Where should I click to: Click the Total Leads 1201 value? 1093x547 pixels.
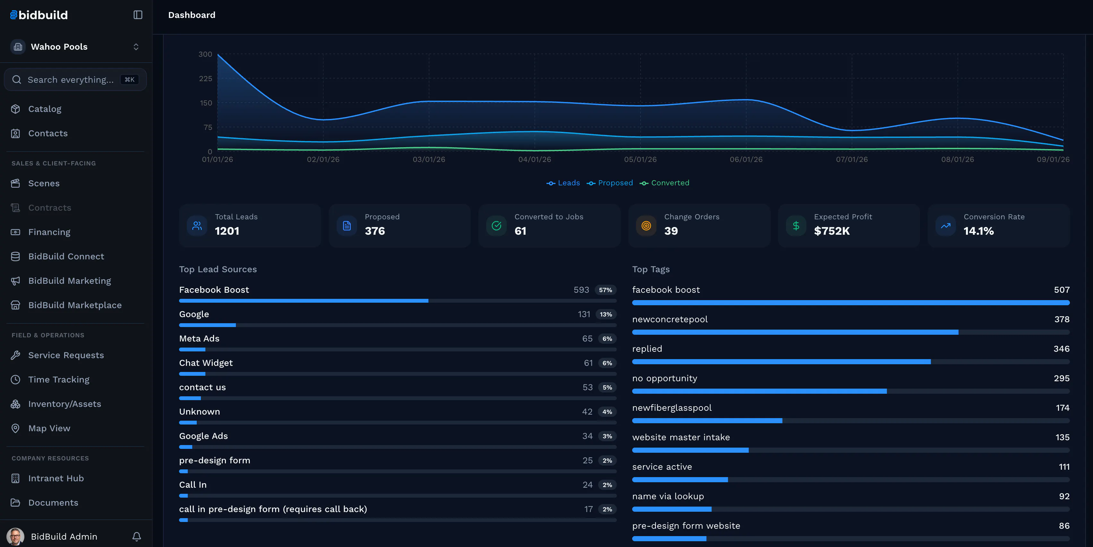[x=227, y=231]
